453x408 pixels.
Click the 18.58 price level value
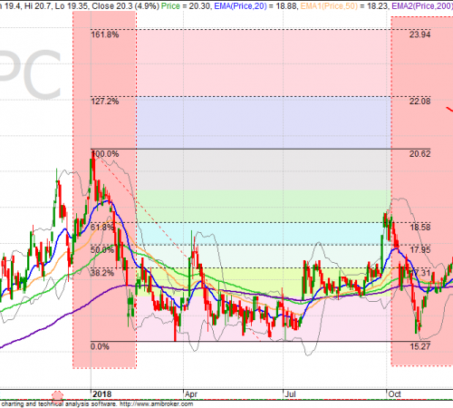click(x=419, y=227)
